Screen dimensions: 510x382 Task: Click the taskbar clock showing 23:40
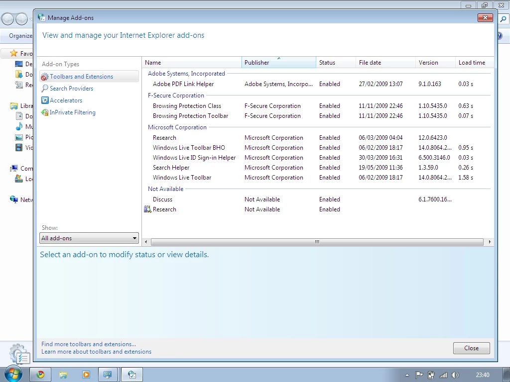(482, 375)
